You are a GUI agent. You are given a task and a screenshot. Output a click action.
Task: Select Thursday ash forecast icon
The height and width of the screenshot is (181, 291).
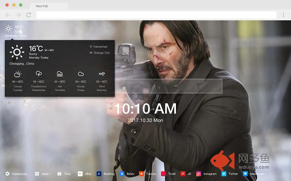[x=60, y=74]
